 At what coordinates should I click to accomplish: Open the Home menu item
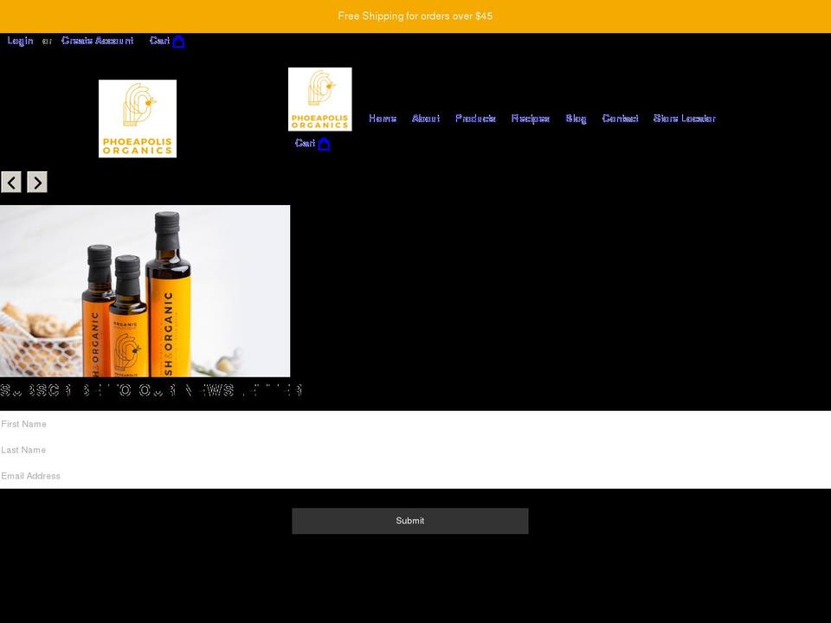(x=382, y=119)
